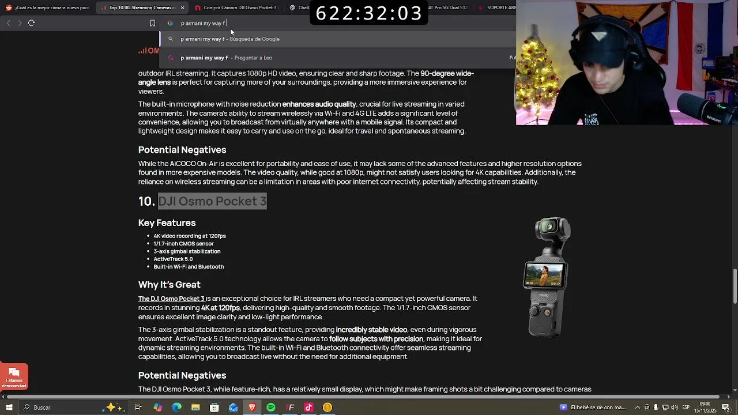Open the SOPORTE ARM tab
This screenshot has width=738, height=415.
pyautogui.click(x=497, y=7)
